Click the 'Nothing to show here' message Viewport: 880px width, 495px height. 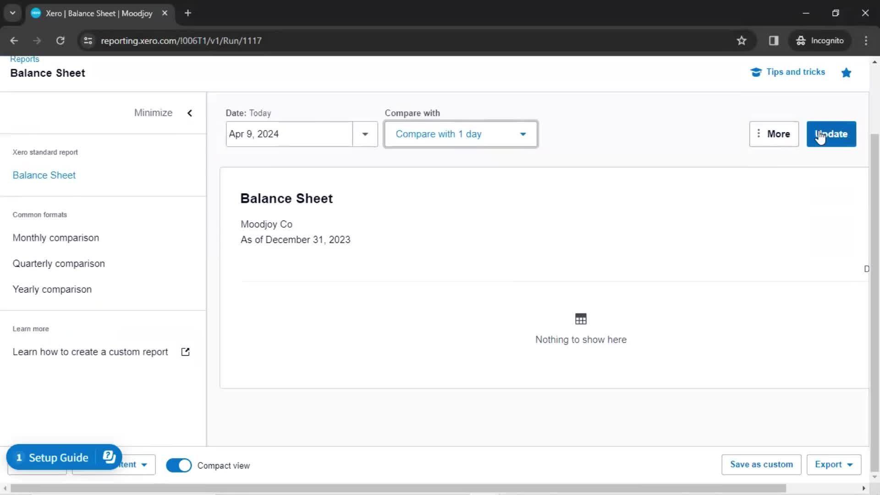pyautogui.click(x=581, y=340)
